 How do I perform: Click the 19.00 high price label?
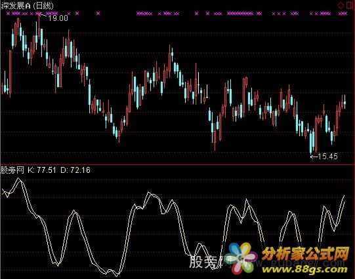[58, 18]
